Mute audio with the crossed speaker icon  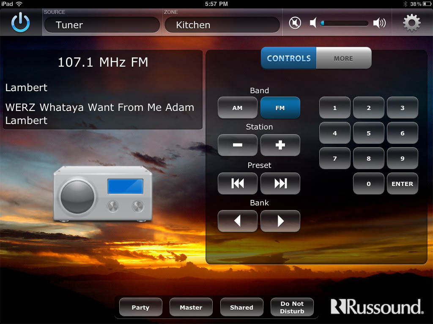click(295, 23)
